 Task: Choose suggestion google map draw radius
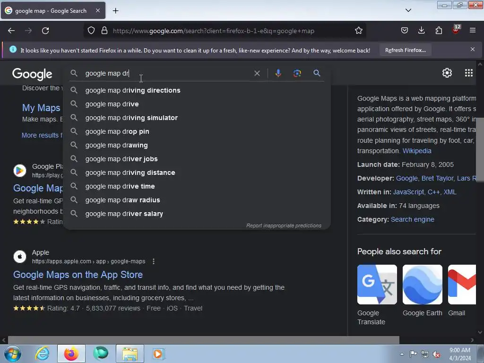(197, 200)
